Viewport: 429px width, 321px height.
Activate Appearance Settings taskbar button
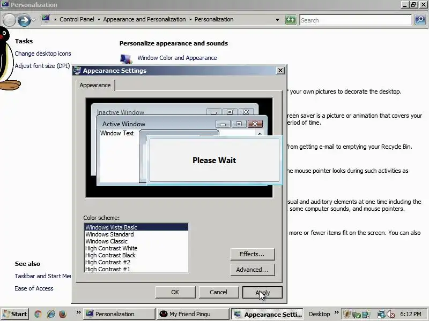[267, 314]
